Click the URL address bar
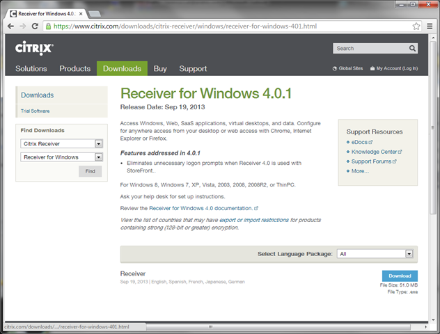This screenshot has height=334, width=440. (228, 26)
